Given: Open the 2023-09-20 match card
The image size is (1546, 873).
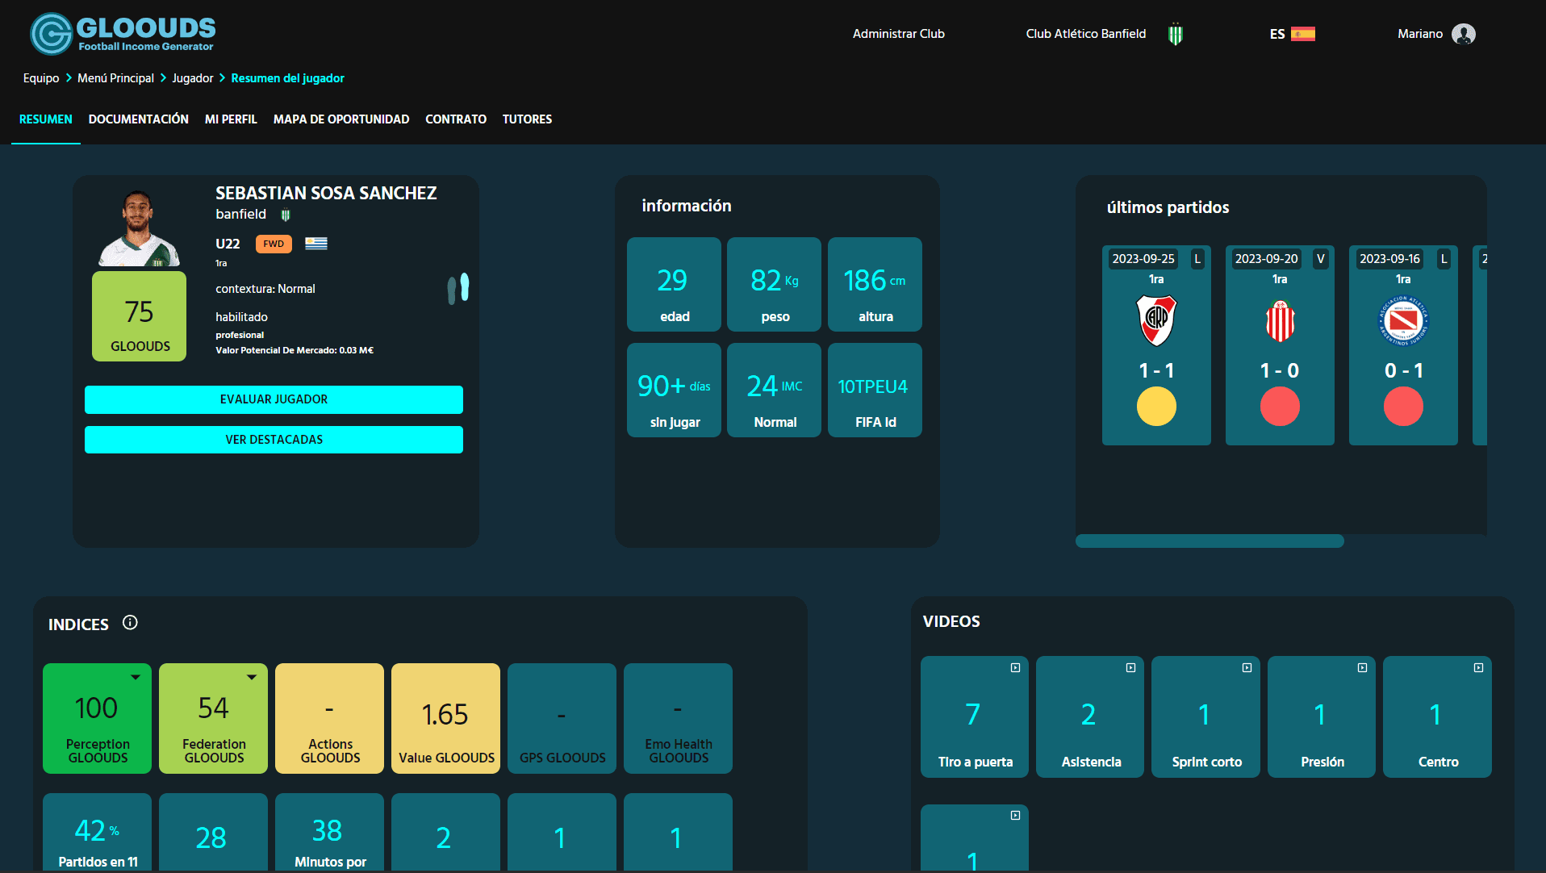Looking at the screenshot, I should (1280, 345).
